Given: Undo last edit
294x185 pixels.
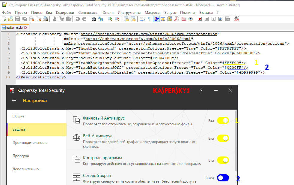Looking at the screenshot, I should 77,19.
